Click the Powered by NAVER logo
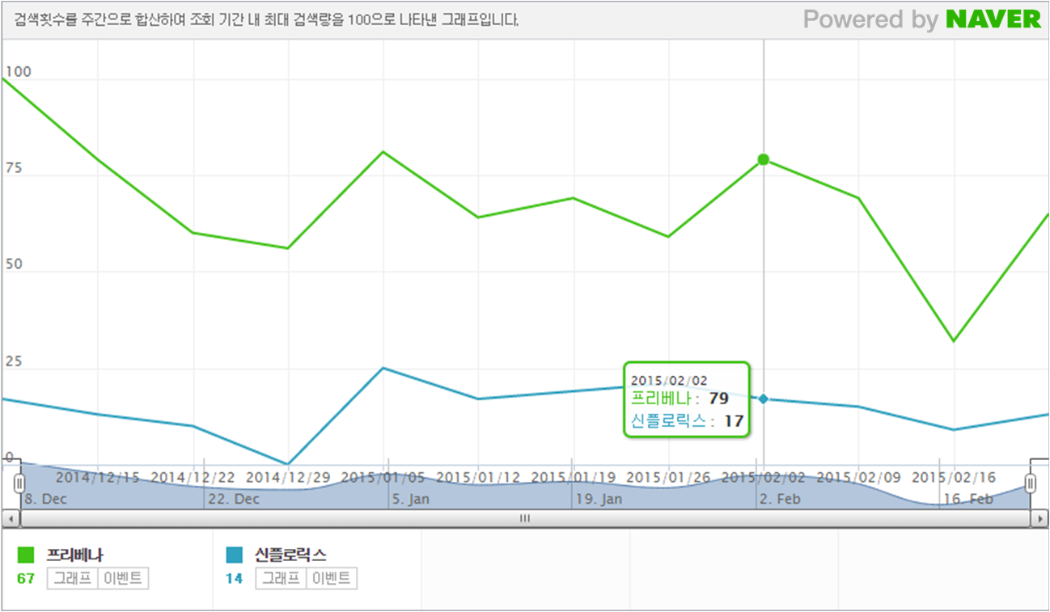This screenshot has height=612, width=1050. point(922,19)
